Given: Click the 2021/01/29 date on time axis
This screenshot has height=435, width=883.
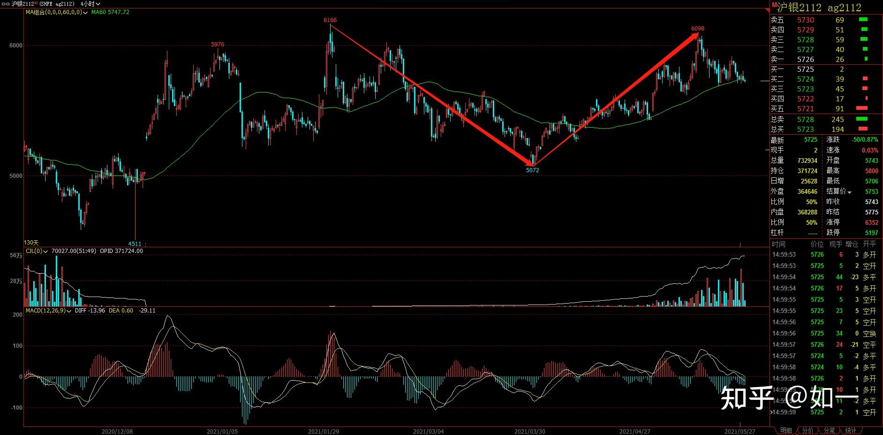Looking at the screenshot, I should tap(323, 431).
